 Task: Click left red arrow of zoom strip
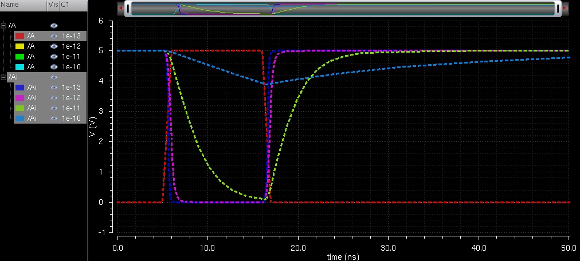click(120, 9)
